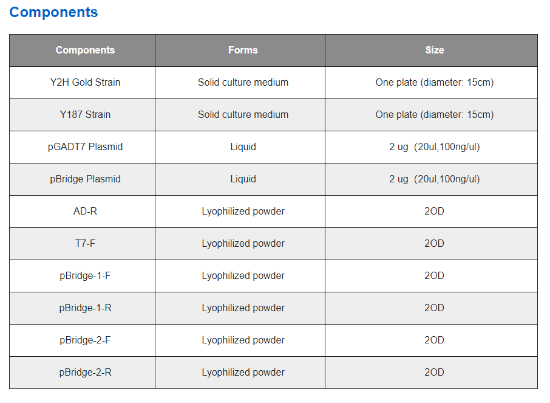Select the pGADT7 Plasmid cell

coord(82,147)
